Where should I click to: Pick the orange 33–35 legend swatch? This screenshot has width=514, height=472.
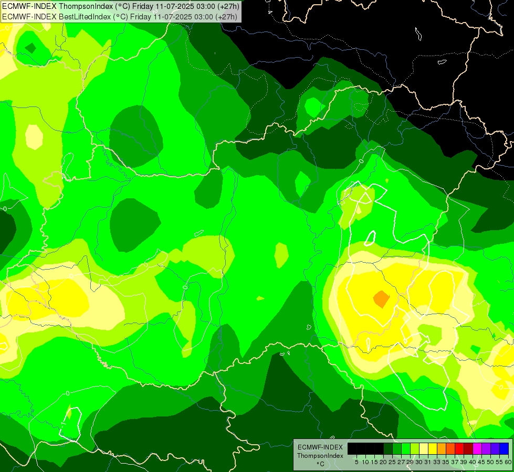click(x=442, y=448)
